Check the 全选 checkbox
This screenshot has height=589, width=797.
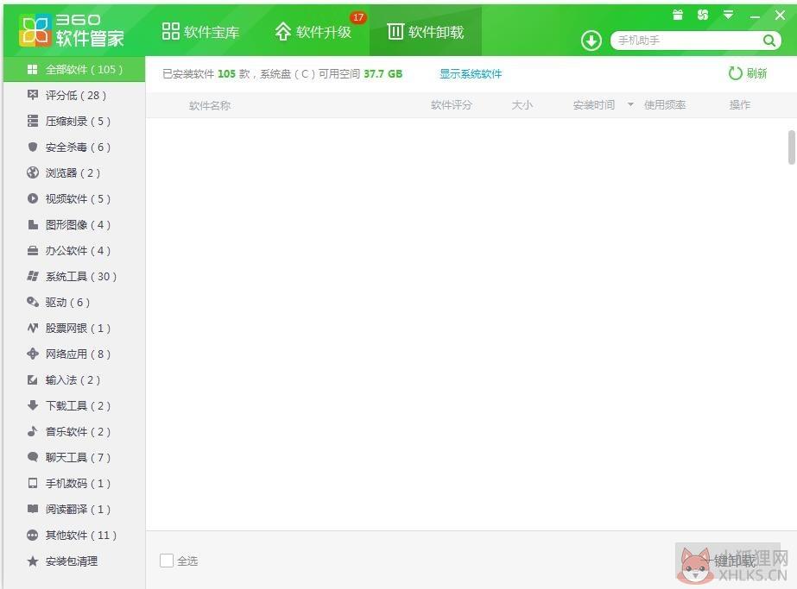(x=166, y=561)
